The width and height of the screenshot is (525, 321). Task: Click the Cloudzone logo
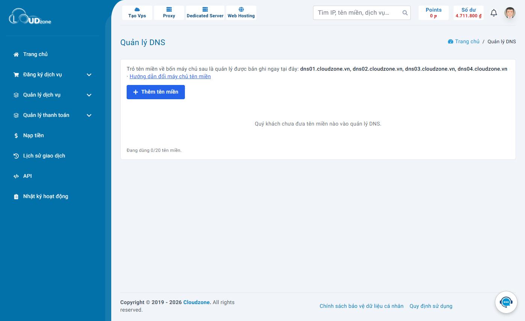pos(30,17)
